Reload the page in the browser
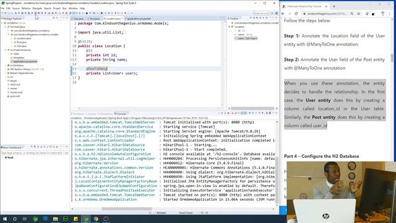396x223 pixels. (x=296, y=14)
